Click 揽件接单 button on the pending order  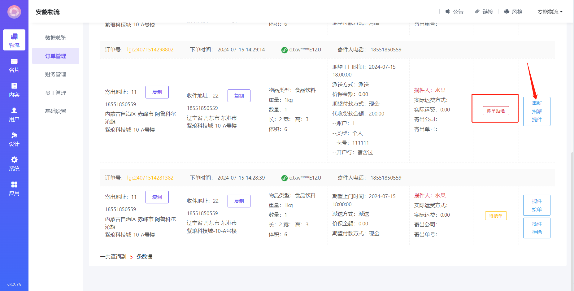pyautogui.click(x=537, y=205)
